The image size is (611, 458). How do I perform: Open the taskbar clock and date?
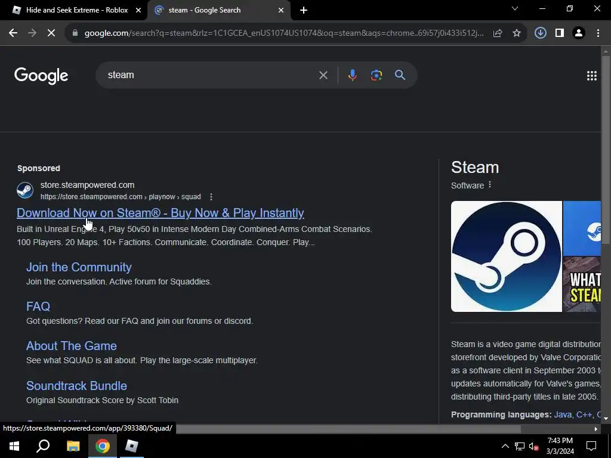(560, 446)
